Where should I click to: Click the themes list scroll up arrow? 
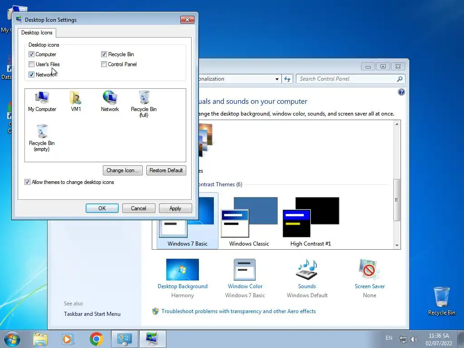(x=397, y=124)
